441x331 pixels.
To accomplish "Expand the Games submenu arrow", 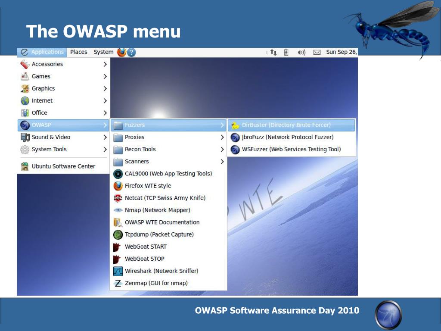I will (x=105, y=76).
